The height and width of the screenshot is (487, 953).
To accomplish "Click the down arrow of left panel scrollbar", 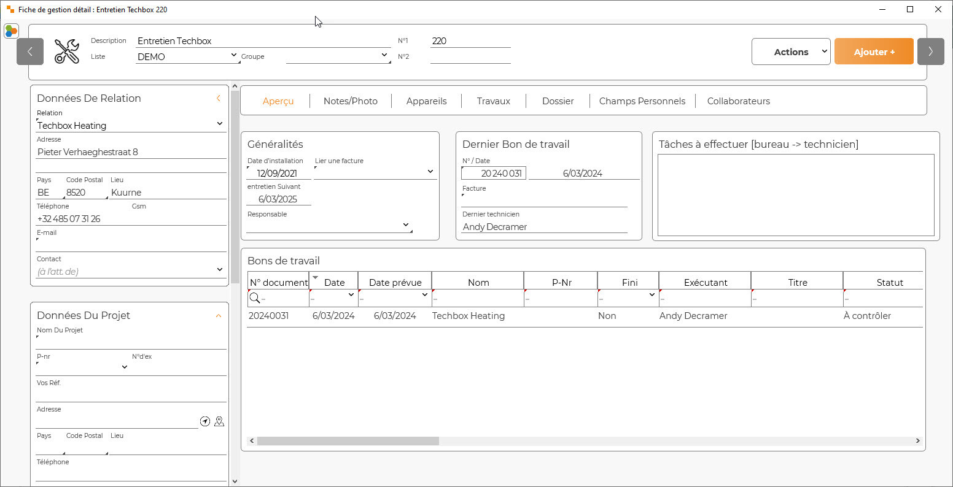I will coord(235,481).
